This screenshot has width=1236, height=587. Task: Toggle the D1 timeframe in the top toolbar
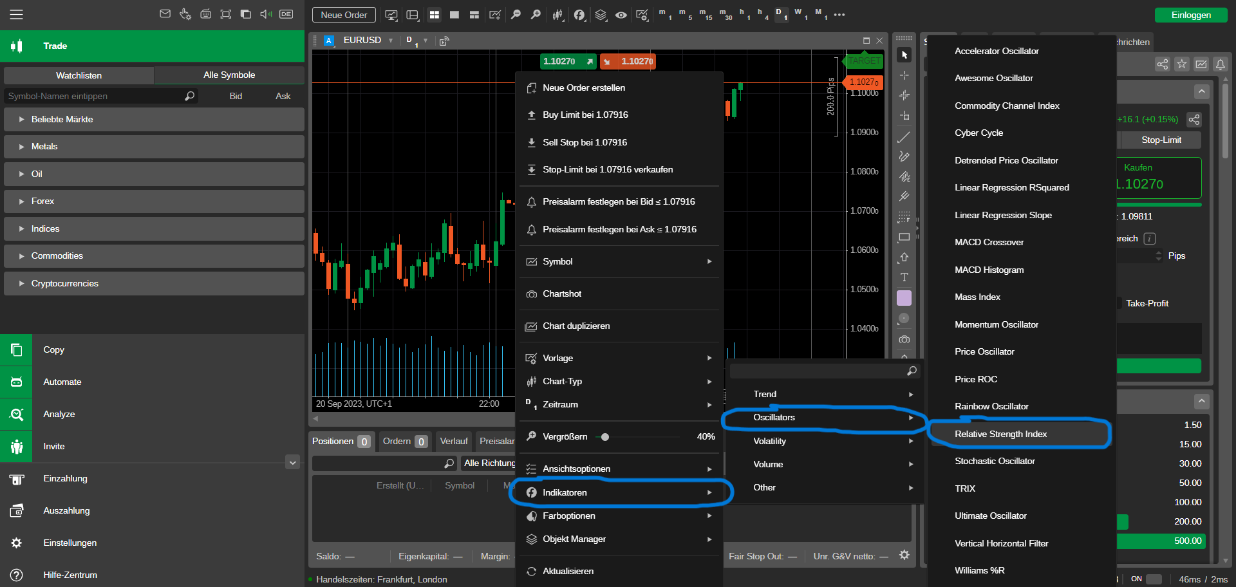782,15
